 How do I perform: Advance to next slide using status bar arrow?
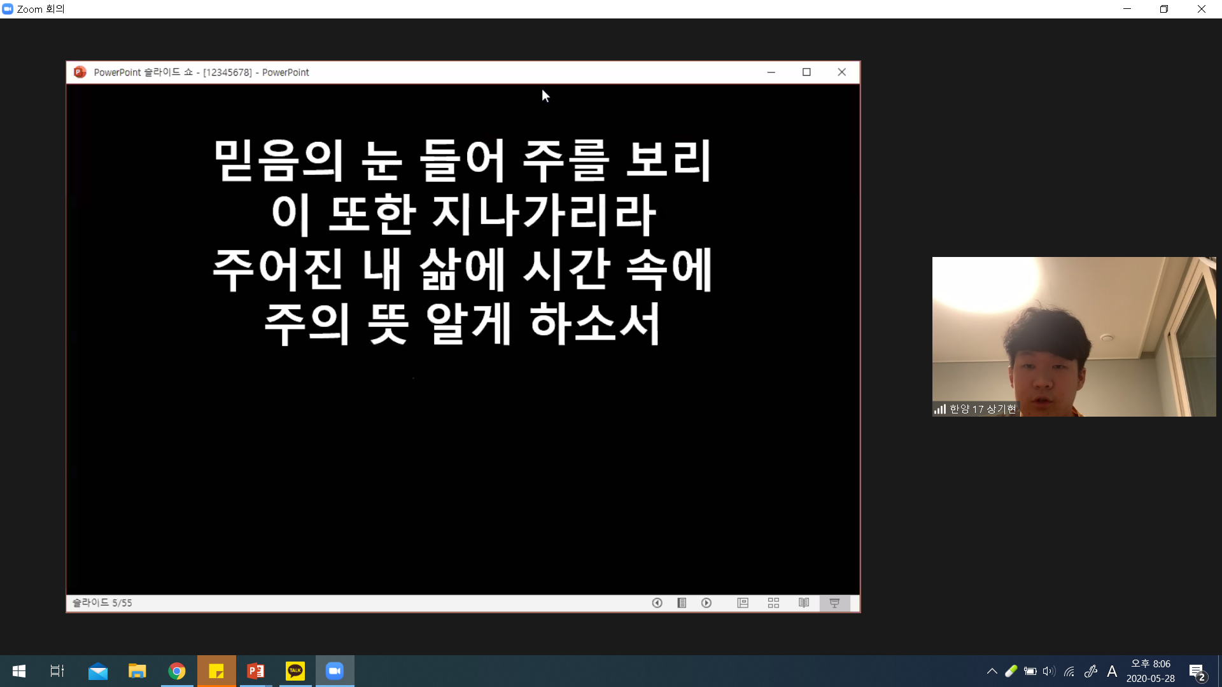(706, 603)
